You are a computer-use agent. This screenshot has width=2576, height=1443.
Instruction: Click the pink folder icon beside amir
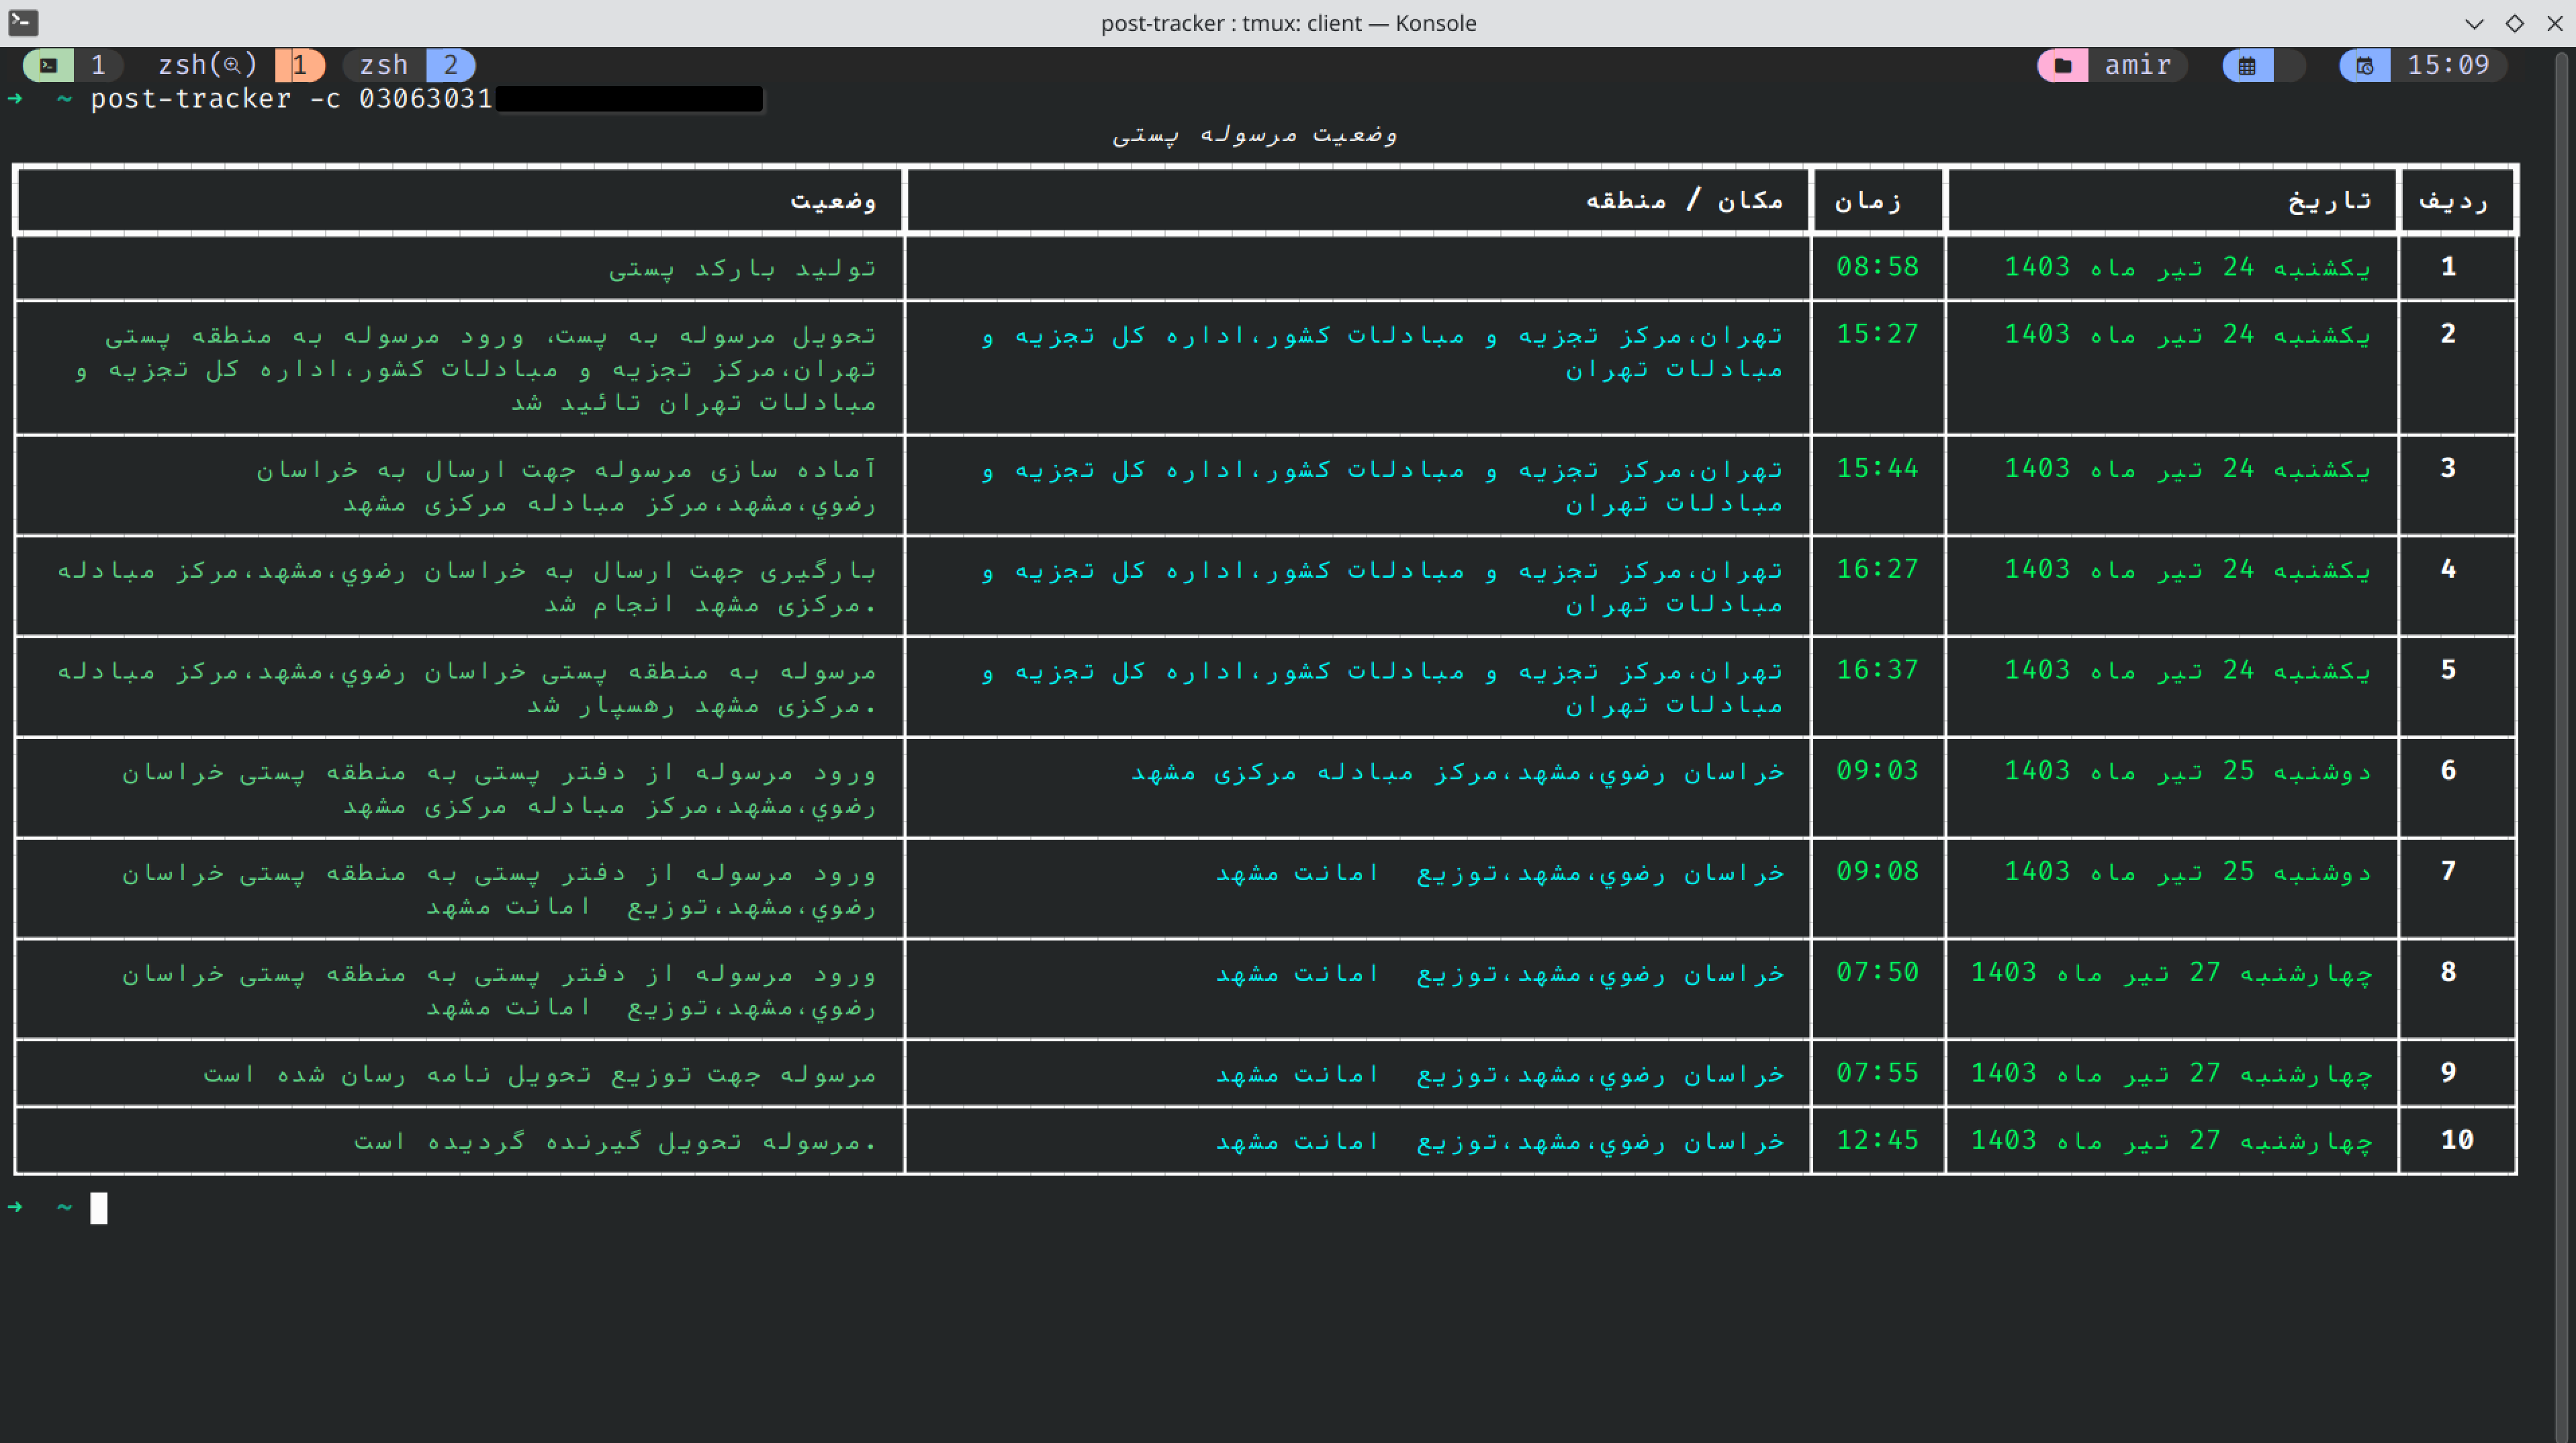tap(2062, 66)
